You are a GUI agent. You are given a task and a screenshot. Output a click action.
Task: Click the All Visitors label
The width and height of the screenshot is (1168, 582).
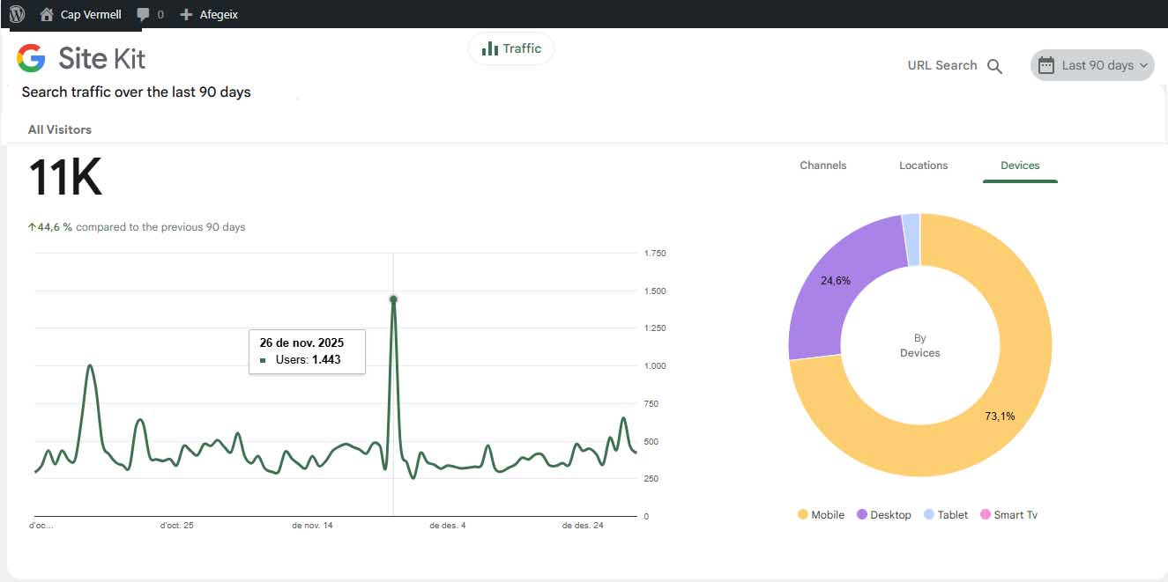coord(60,129)
